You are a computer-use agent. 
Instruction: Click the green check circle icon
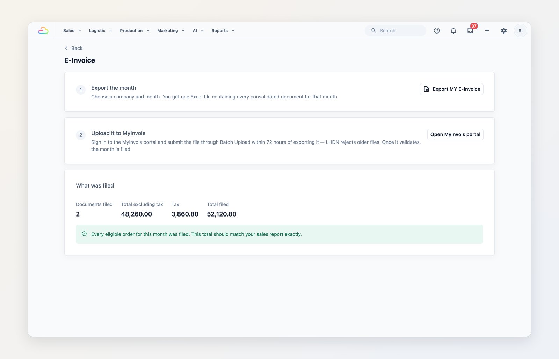pos(84,234)
